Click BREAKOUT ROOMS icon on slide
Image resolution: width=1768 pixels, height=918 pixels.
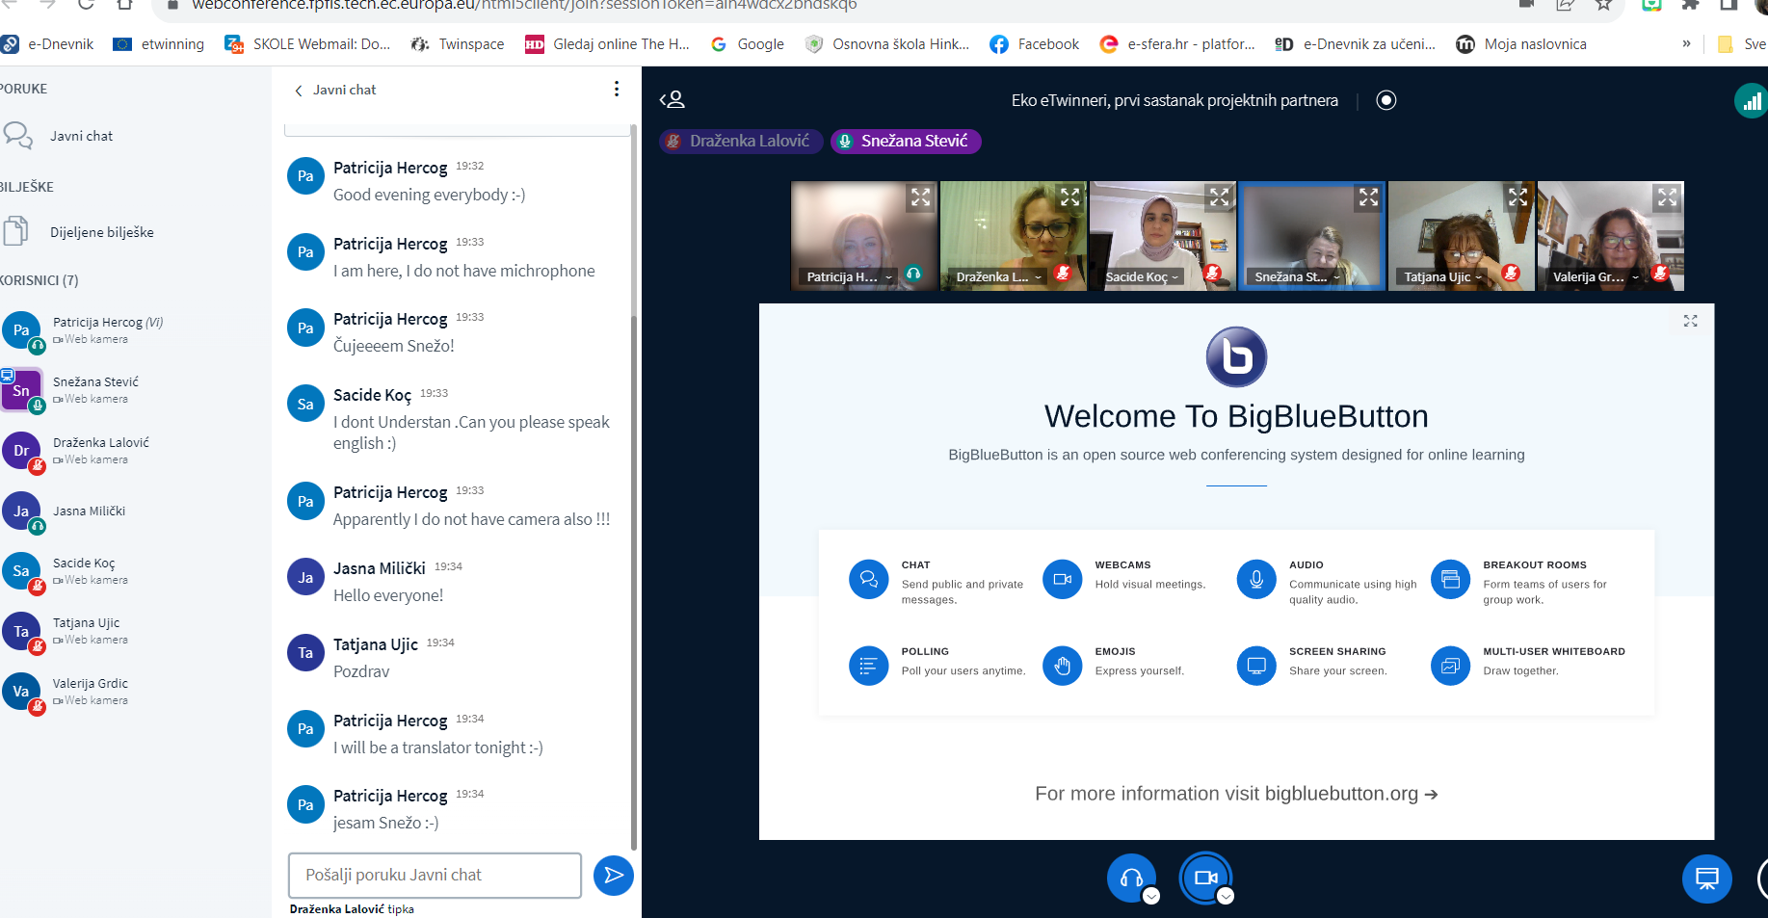pyautogui.click(x=1450, y=580)
